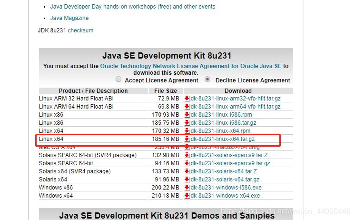355x220 pixels.
Task: Click download arrow icon for linux-x64.tar.gz
Action: (187, 139)
